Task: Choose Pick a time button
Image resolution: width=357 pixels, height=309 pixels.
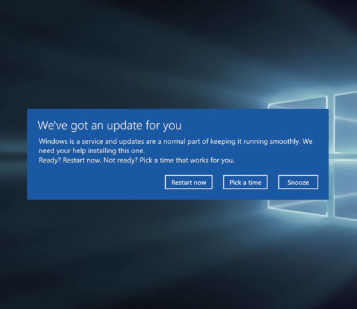Action: (245, 182)
